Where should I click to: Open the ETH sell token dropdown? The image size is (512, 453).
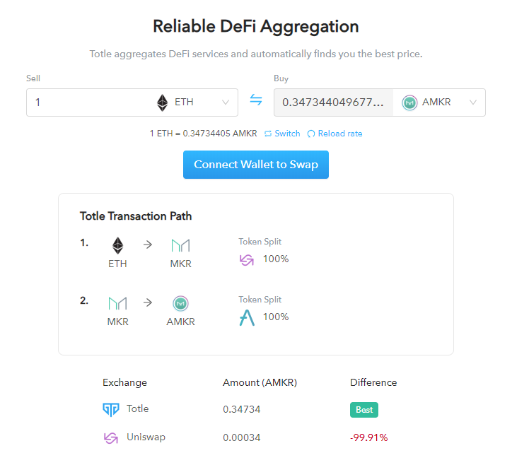(x=226, y=102)
